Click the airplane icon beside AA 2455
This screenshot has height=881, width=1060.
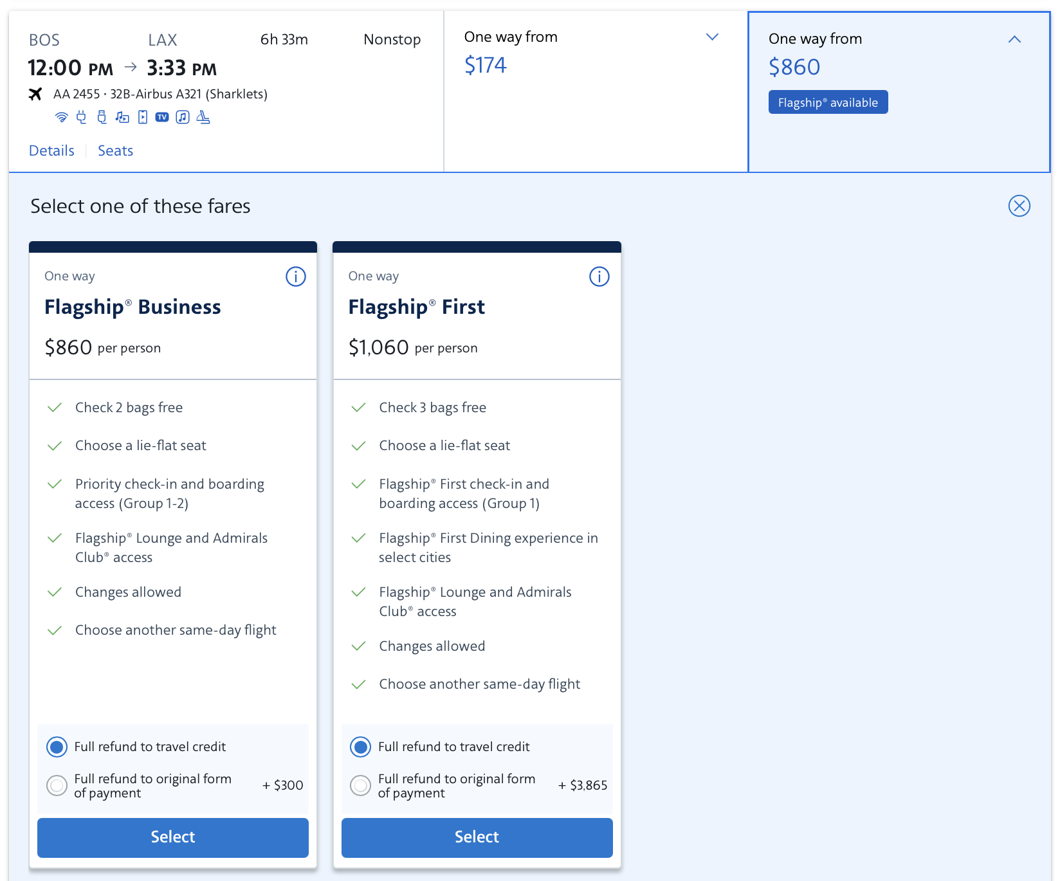[35, 94]
